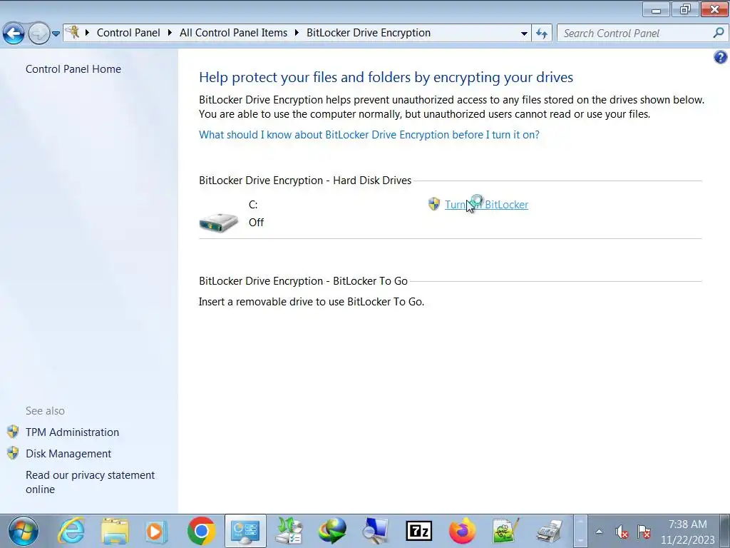
Task: Open frog notepad app icon in taskbar
Action: [505, 531]
